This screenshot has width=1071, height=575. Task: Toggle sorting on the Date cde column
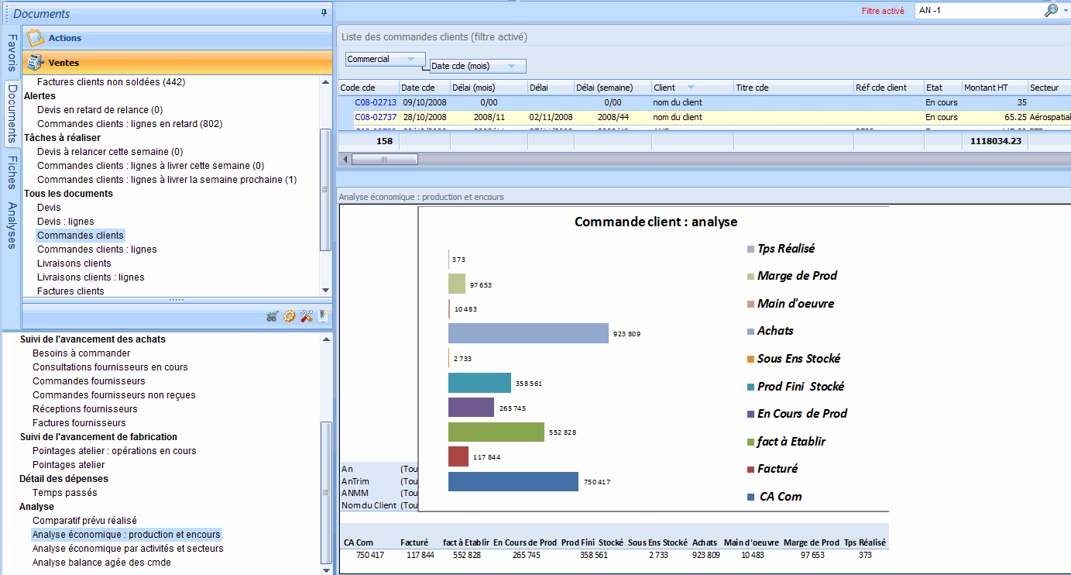pyautogui.click(x=424, y=87)
